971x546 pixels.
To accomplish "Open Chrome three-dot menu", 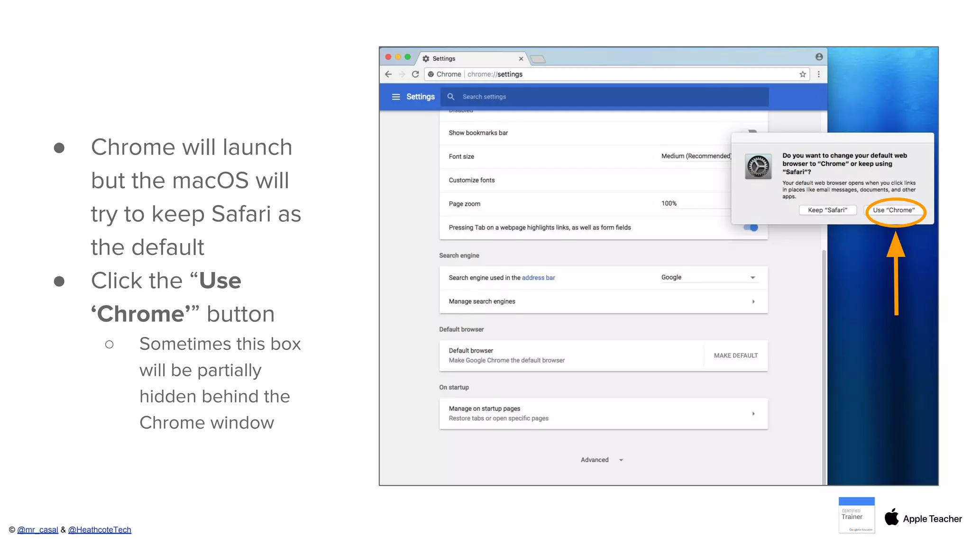I will coord(819,74).
